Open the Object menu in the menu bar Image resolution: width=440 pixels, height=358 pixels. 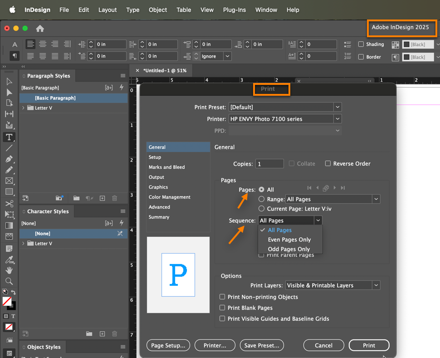click(157, 10)
